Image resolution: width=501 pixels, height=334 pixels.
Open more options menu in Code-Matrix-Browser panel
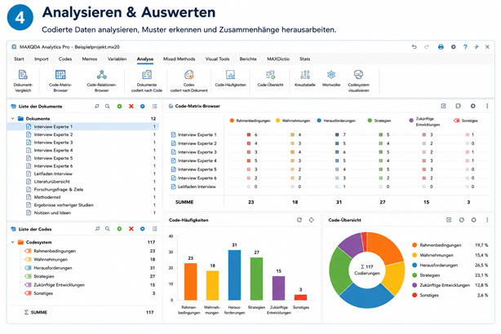[487, 106]
